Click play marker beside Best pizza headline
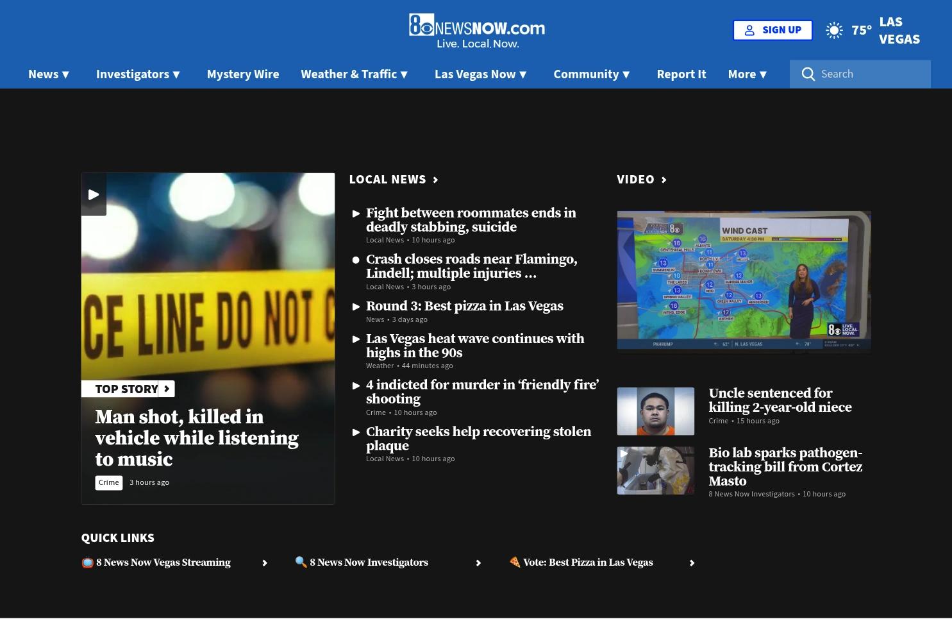952x635 pixels. [x=356, y=307]
